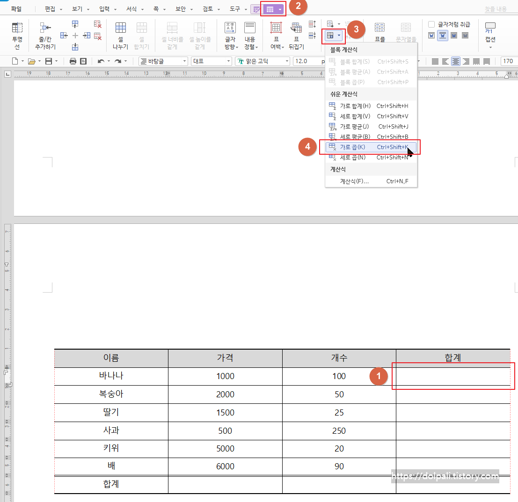Expand the calculation formula dropdown arrow
The width and height of the screenshot is (518, 502).
[339, 36]
